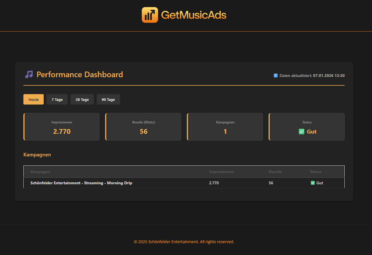The width and height of the screenshot is (372, 255).
Task: Click the Results (Klicks) stat card
Action: (x=143, y=127)
